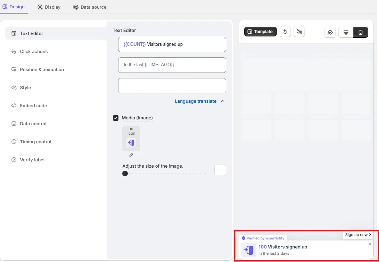Image resolution: width=379 pixels, height=262 pixels.
Task: Click the Verify label checkmark icon
Action: (14, 160)
